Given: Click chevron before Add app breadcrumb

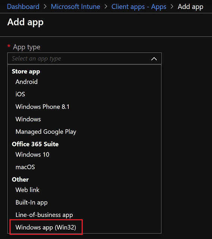Looking at the screenshot, I should (x=172, y=7).
